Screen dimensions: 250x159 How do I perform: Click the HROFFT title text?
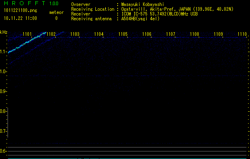25,3
